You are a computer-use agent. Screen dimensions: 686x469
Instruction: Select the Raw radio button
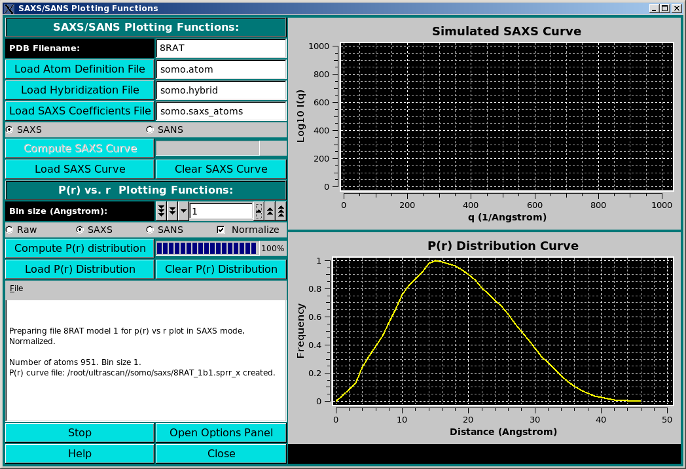(x=9, y=230)
